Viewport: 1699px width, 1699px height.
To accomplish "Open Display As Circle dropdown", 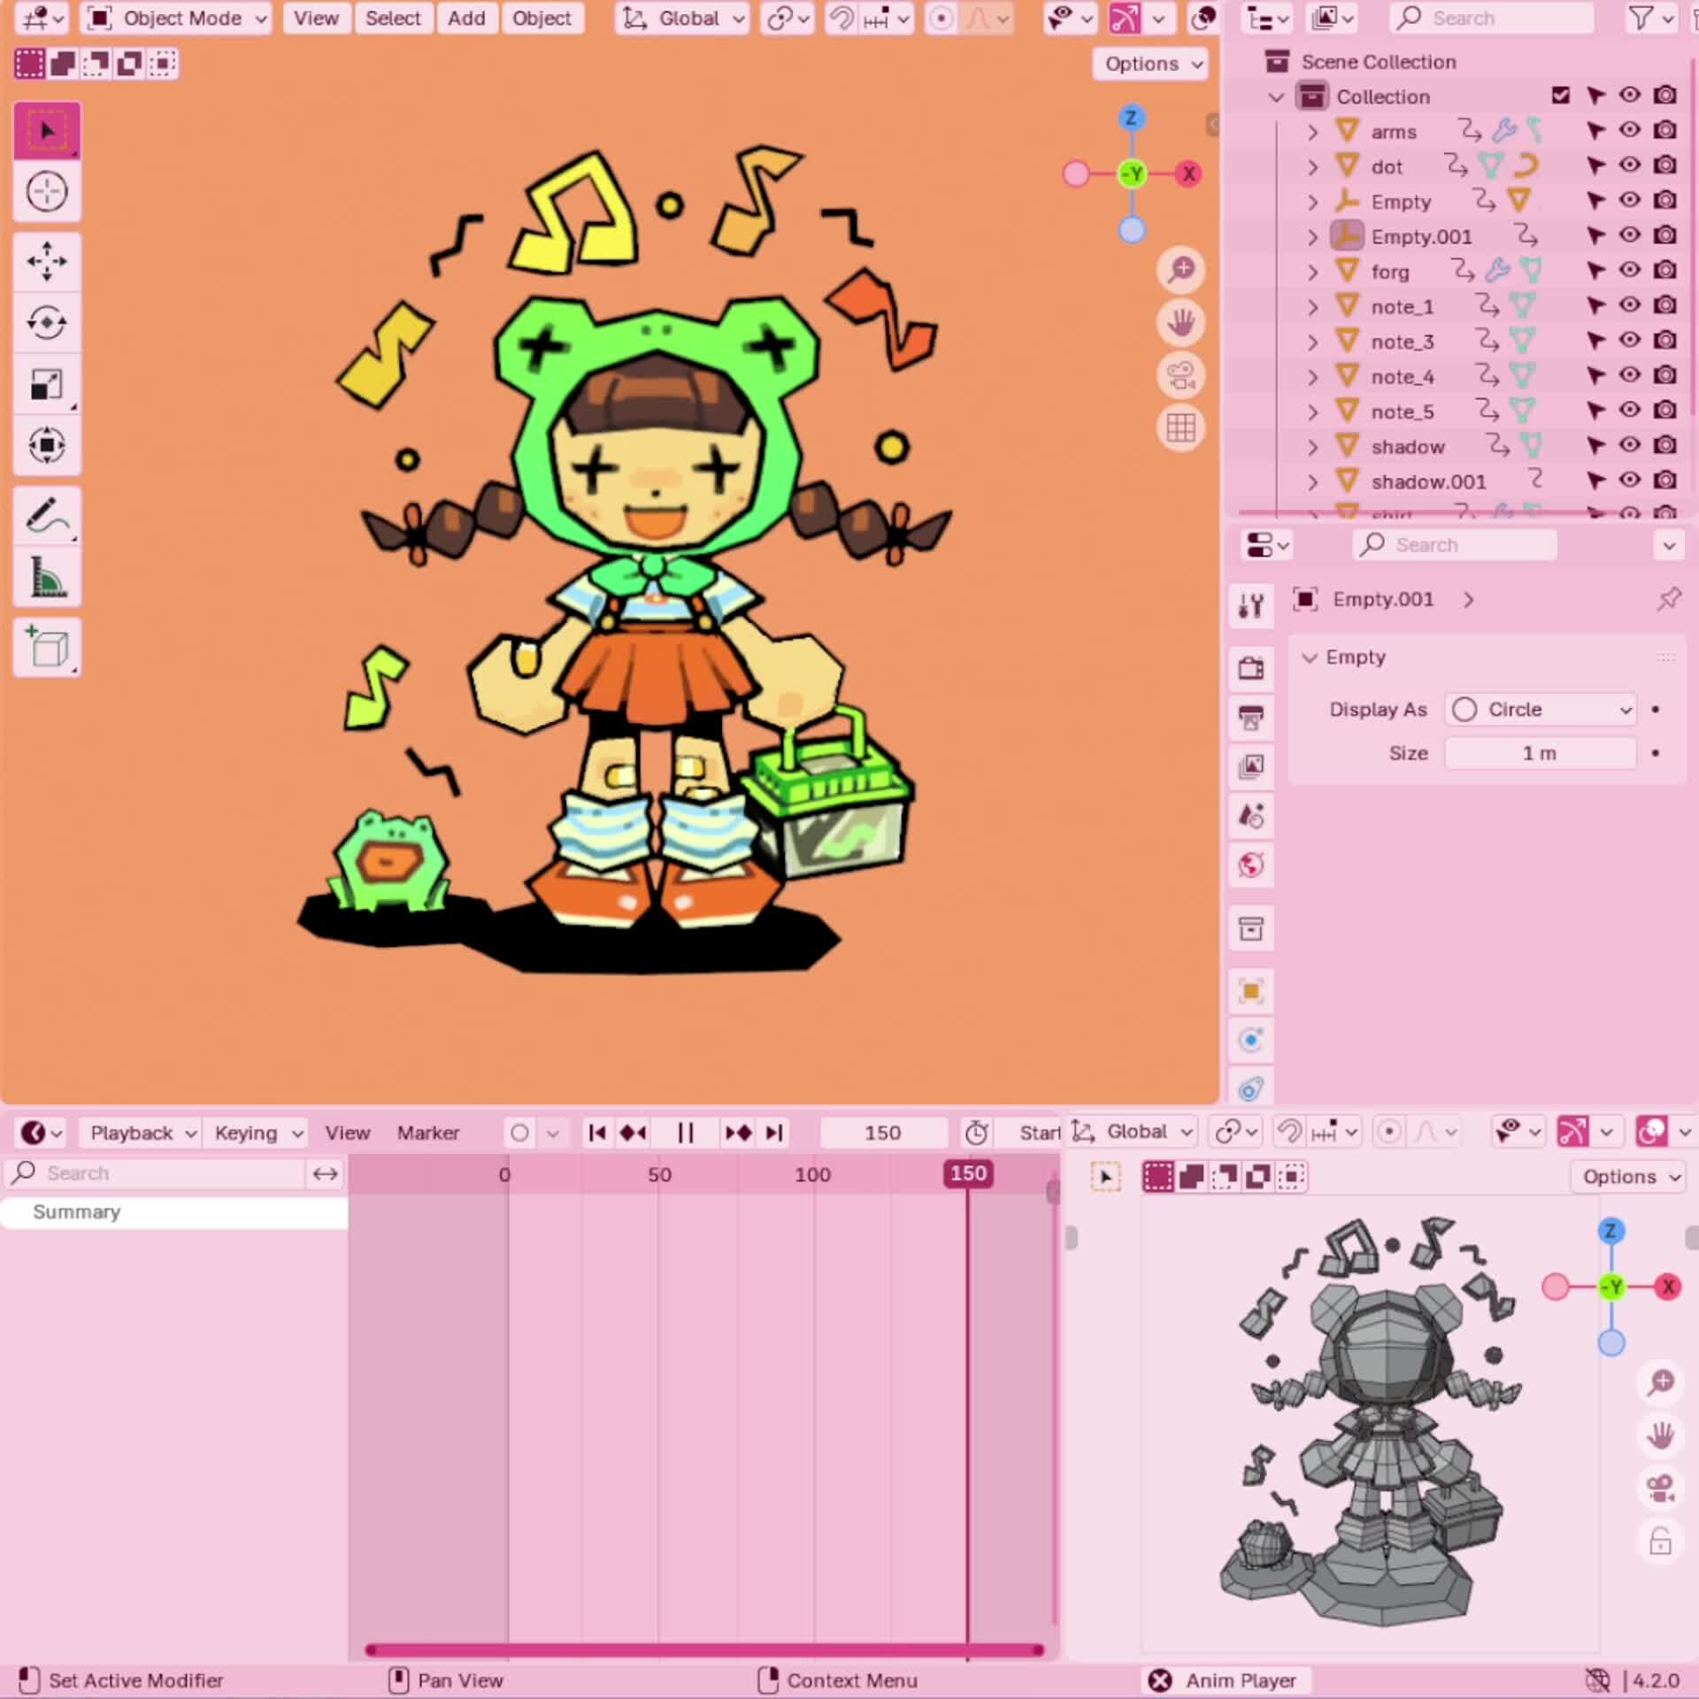I will (x=1540, y=710).
